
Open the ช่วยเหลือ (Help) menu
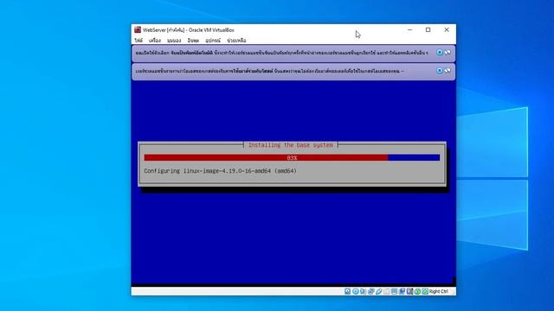tap(236, 41)
